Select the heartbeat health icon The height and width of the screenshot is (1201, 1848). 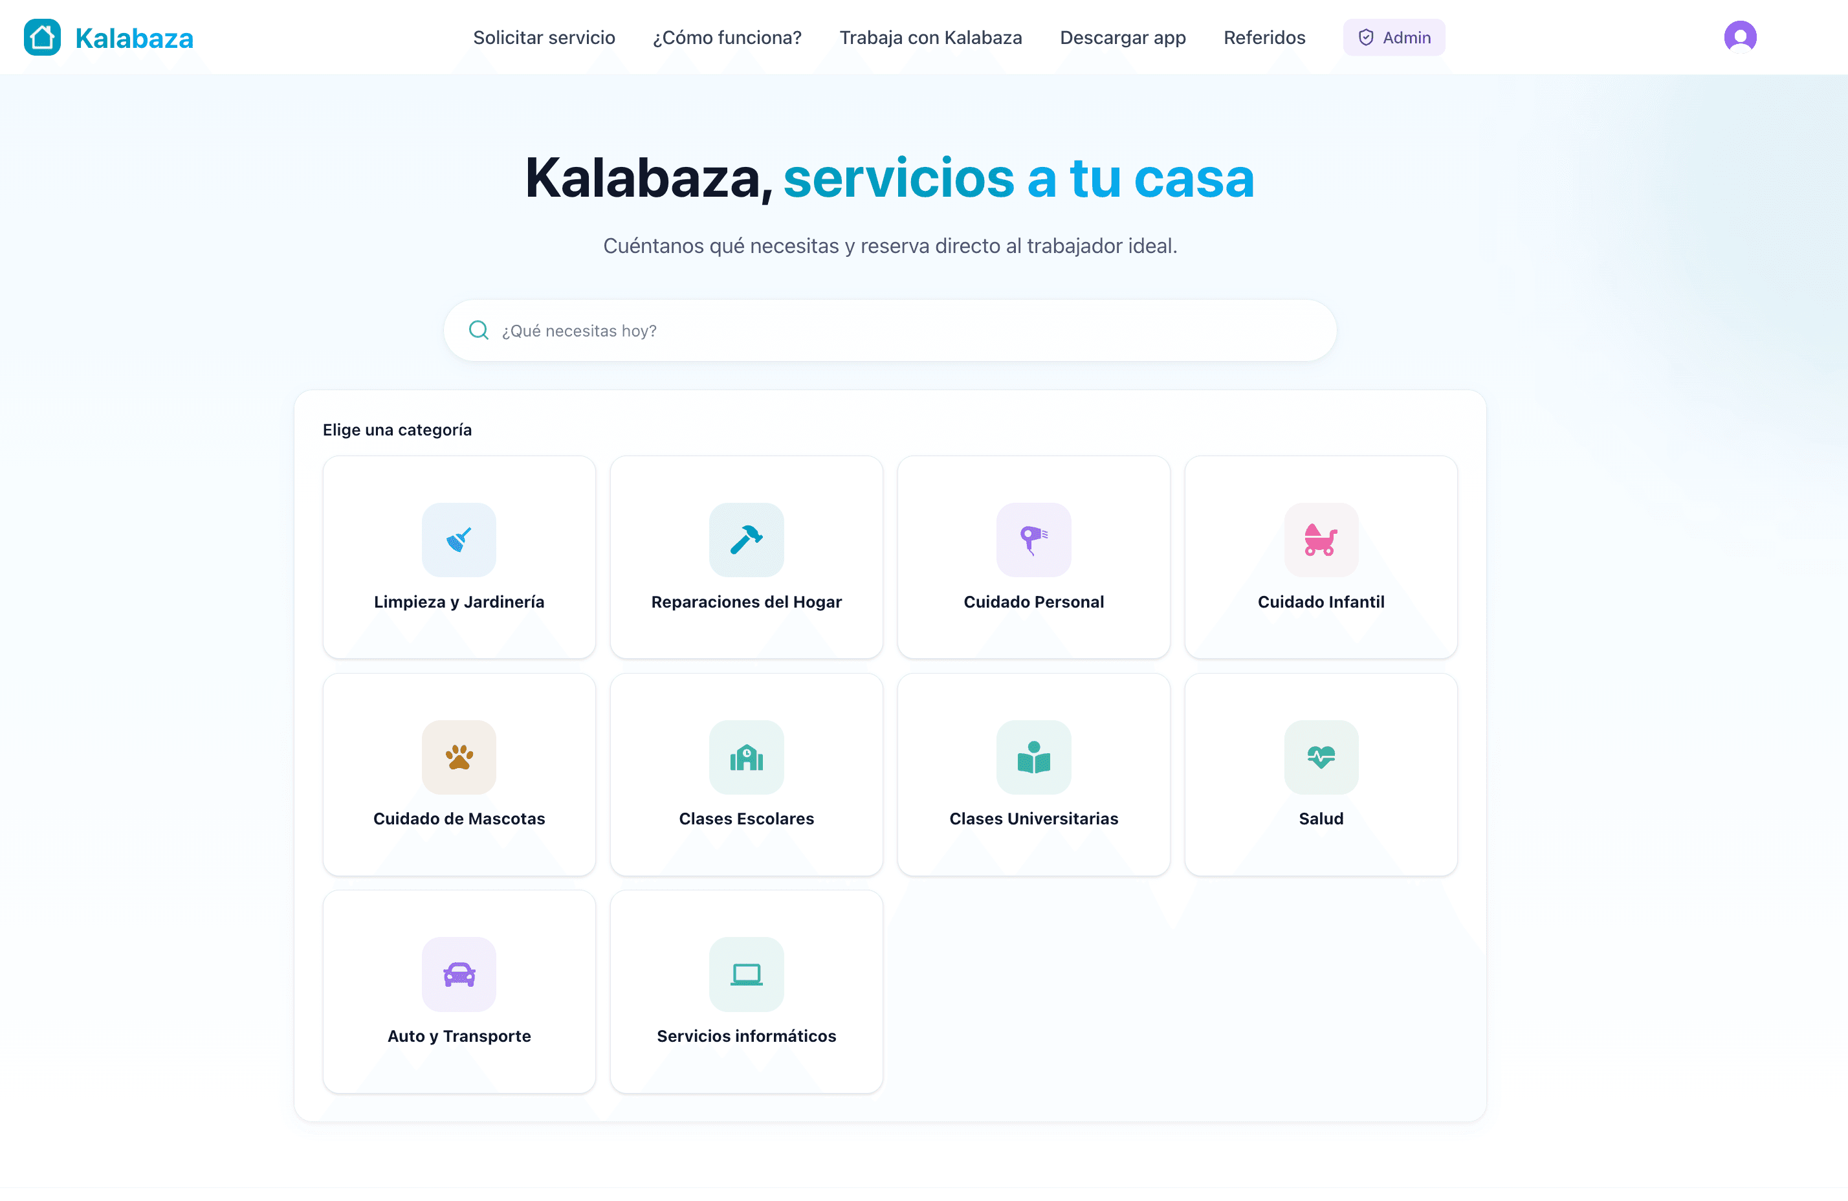[1321, 757]
